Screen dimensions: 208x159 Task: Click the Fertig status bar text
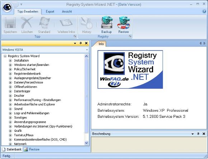point(7,156)
